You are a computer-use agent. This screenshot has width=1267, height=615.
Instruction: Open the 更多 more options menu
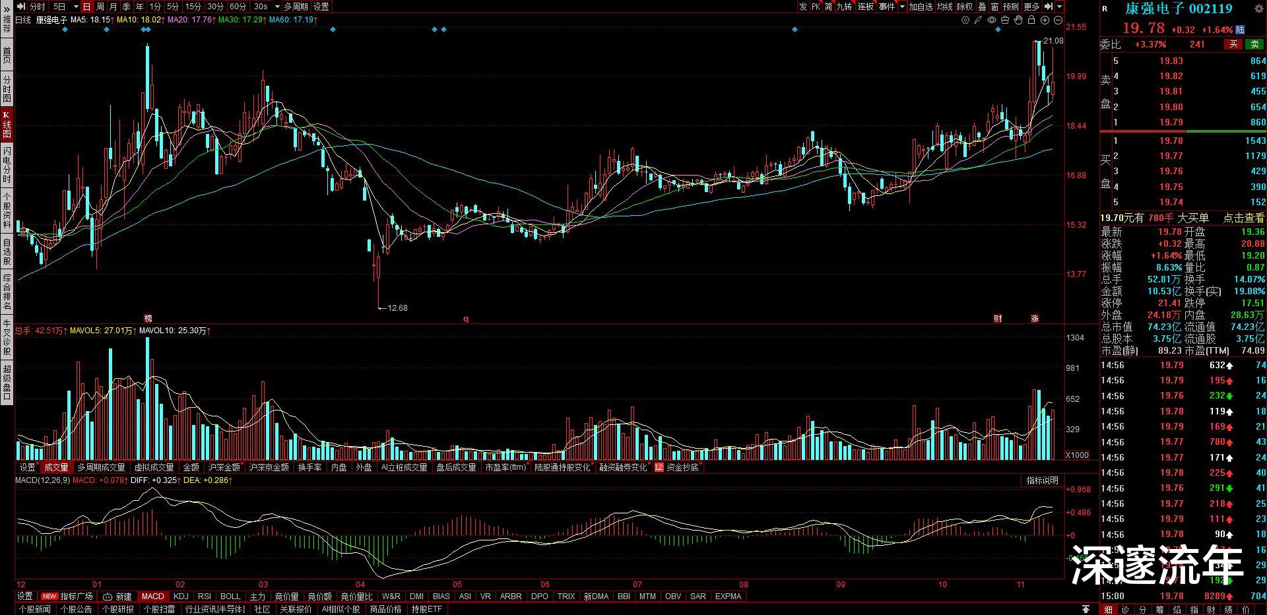1031,7
